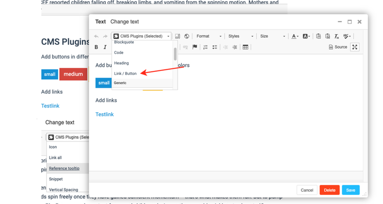383x204 pixels.
Task: Toggle Italic formatting
Action: point(105,47)
